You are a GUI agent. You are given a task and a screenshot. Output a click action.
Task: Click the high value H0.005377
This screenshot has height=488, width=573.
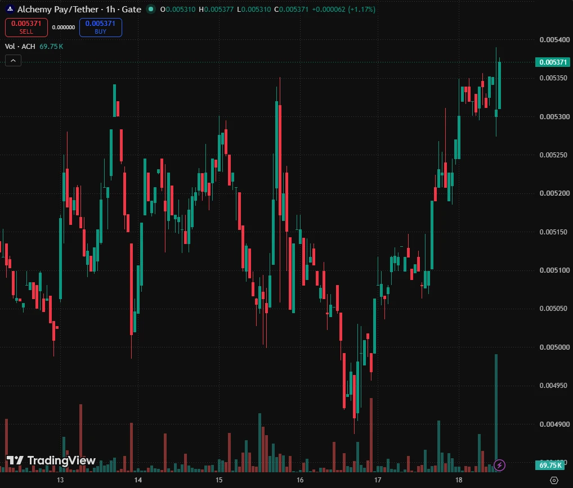216,9
